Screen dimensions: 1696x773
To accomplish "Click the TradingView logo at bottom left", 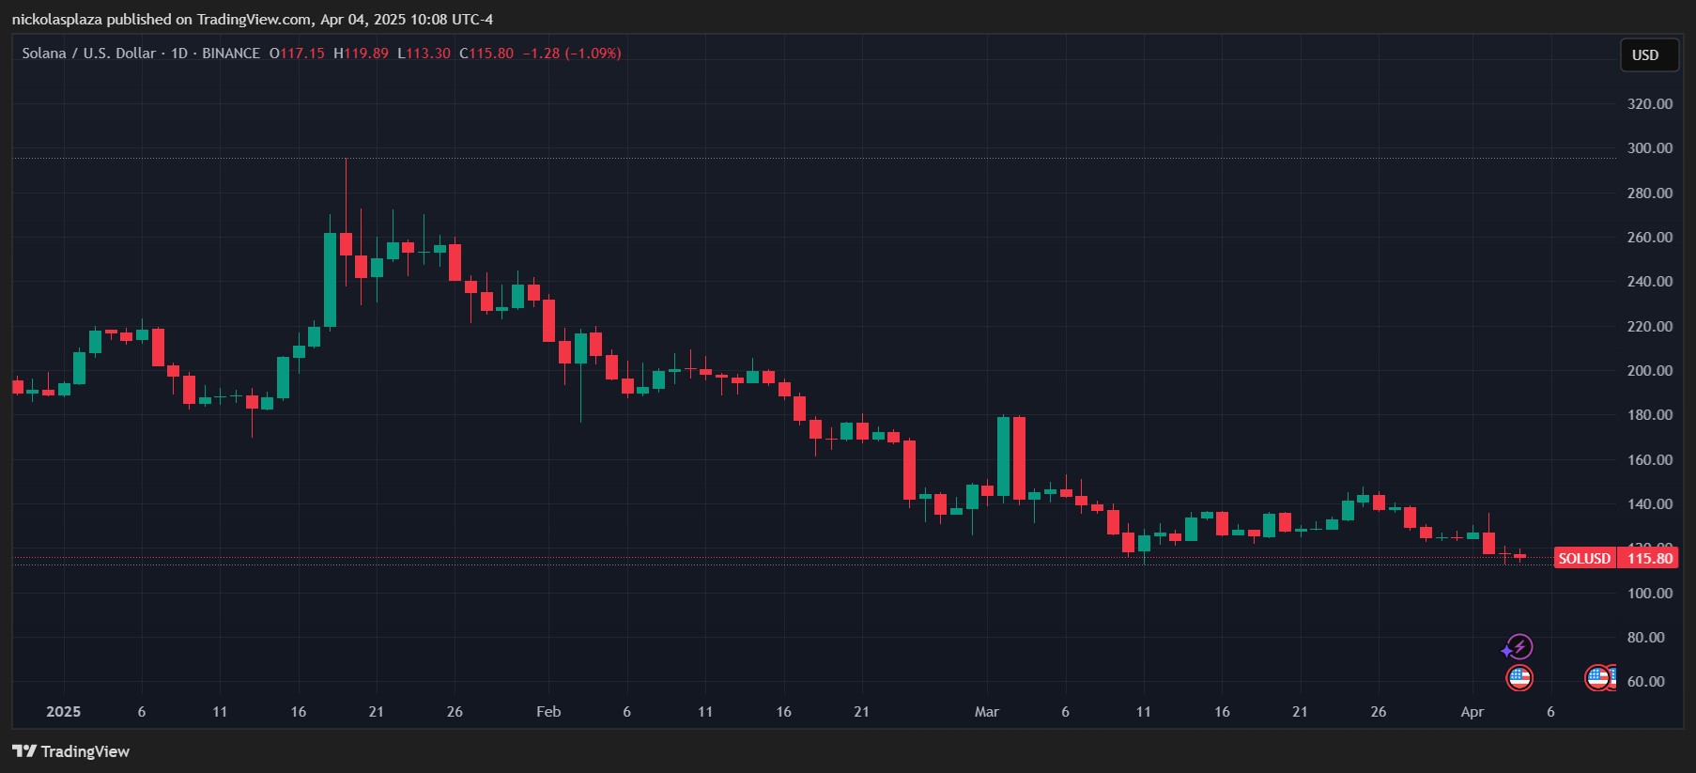I will 71,751.
